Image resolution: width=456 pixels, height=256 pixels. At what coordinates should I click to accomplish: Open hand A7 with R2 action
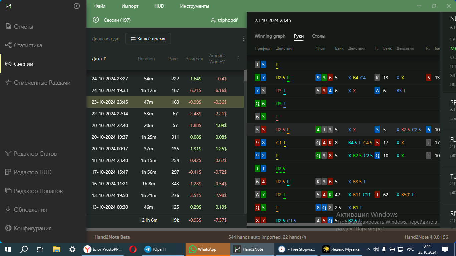tap(343, 195)
